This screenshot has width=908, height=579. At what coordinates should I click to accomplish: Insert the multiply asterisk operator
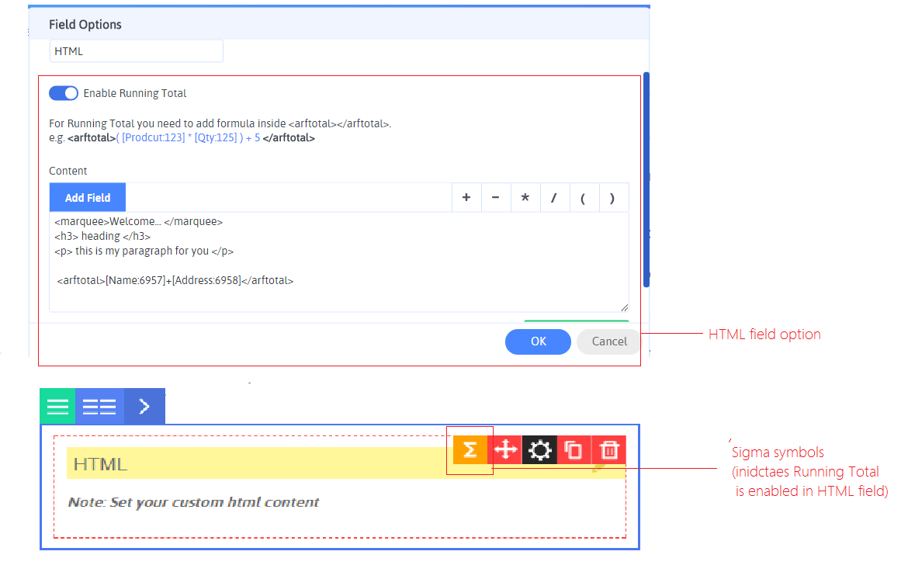click(x=525, y=198)
